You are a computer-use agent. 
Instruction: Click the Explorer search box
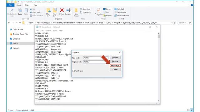tap(185, 23)
